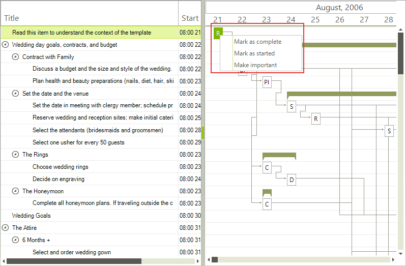Click right arrow of task list horizontal scrollbar
This screenshot has width=406, height=266.
198,261
